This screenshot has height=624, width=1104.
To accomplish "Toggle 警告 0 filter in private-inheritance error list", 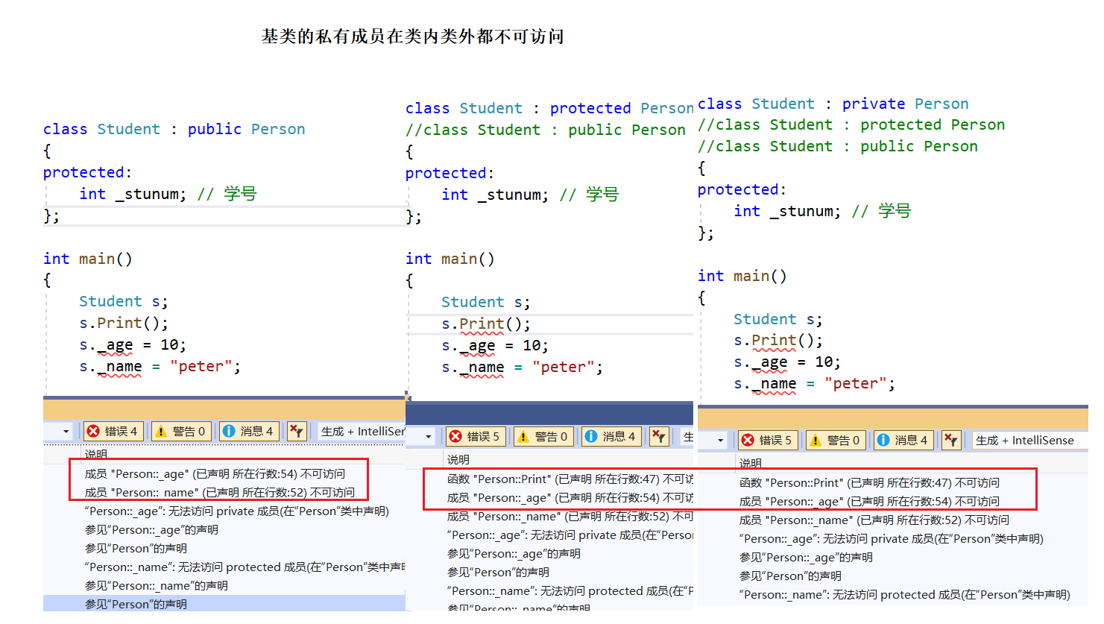I will tap(836, 440).
